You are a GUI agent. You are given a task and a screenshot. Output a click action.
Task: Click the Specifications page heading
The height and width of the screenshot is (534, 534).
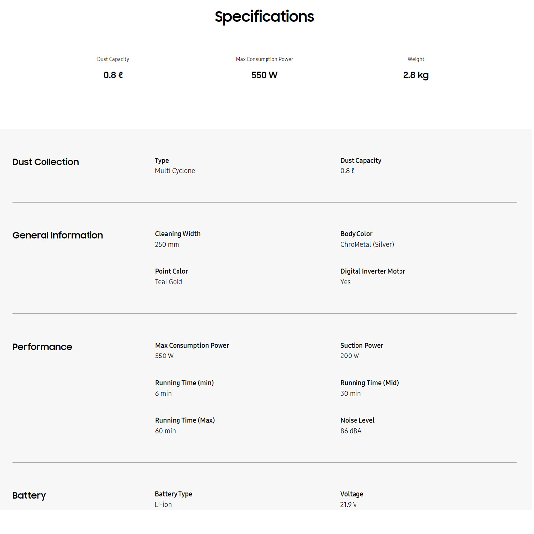[x=264, y=17]
